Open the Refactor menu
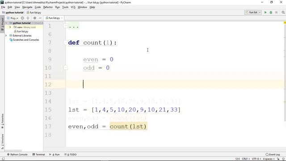 pyautogui.click(x=48, y=7)
